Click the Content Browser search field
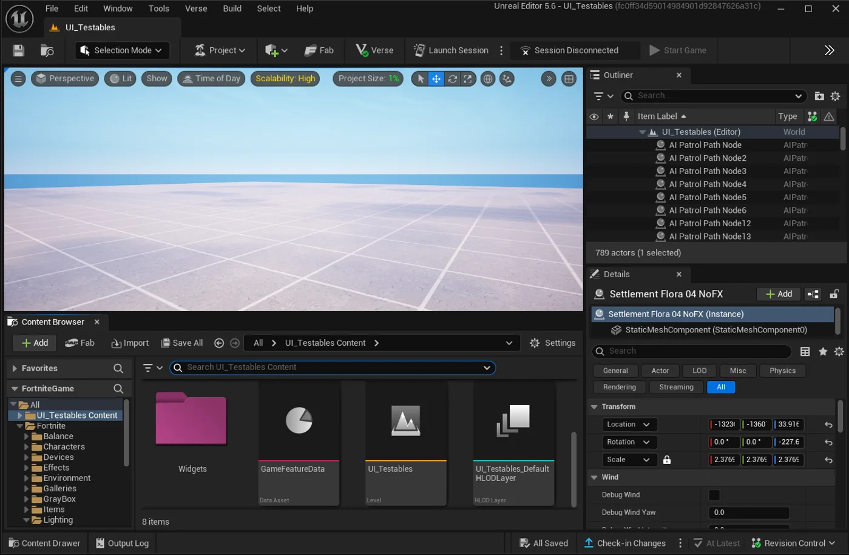 tap(333, 368)
